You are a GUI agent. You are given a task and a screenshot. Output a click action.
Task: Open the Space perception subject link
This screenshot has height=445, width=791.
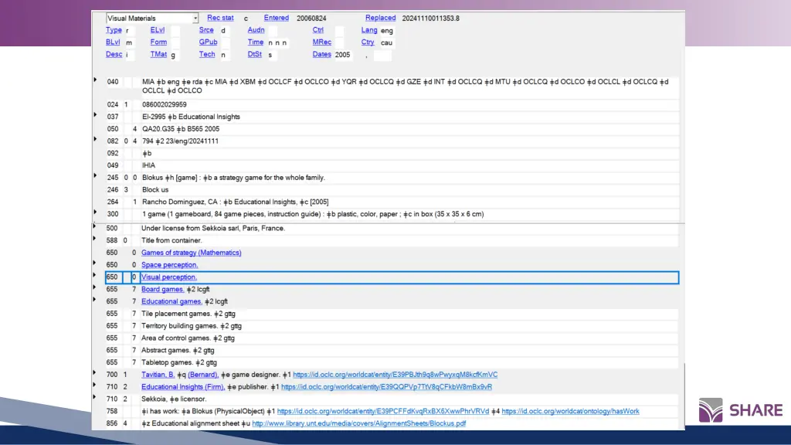click(x=169, y=264)
